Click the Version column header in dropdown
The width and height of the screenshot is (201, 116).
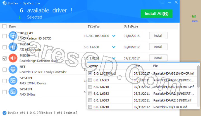click(x=94, y=66)
